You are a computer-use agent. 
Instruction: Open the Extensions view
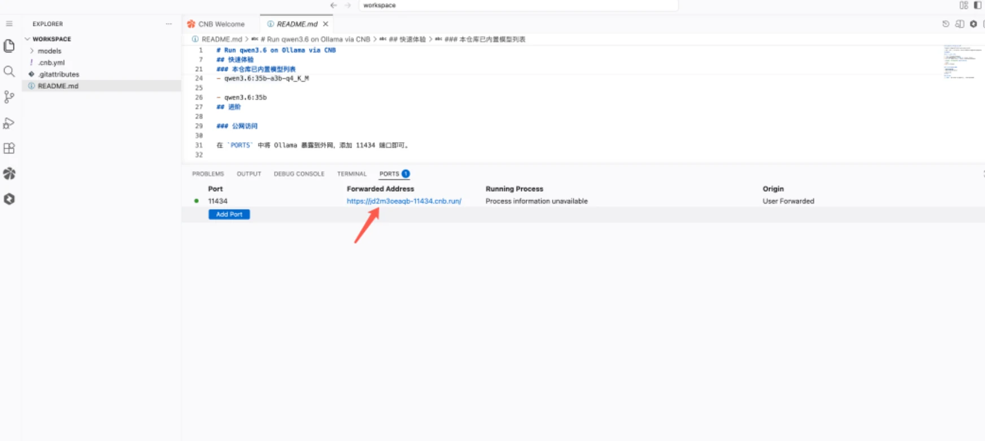[x=9, y=148]
